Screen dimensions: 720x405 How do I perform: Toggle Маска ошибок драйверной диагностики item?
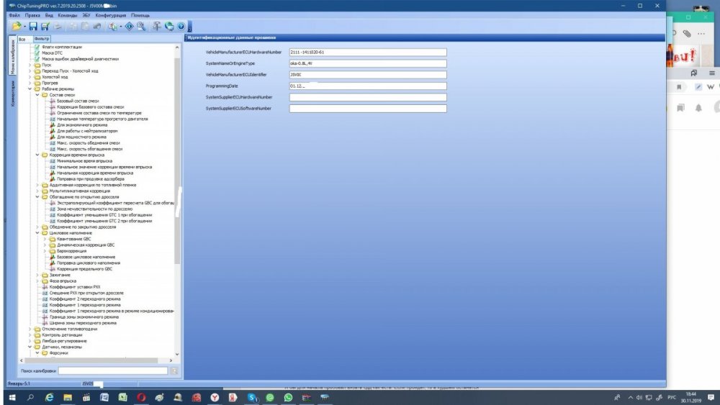tap(81, 59)
